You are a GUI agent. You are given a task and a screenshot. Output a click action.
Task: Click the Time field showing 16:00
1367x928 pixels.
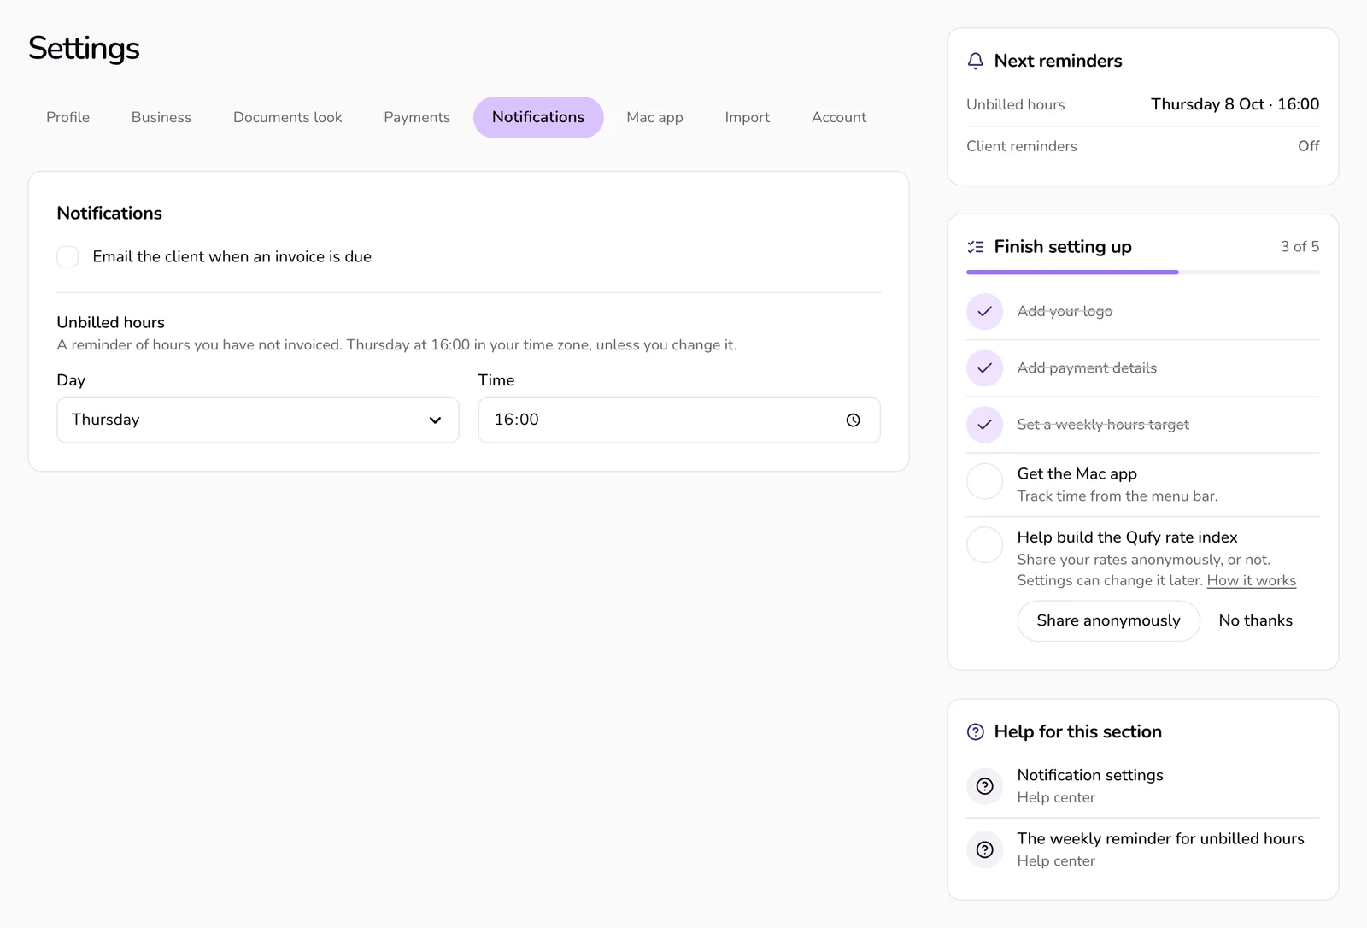(679, 420)
